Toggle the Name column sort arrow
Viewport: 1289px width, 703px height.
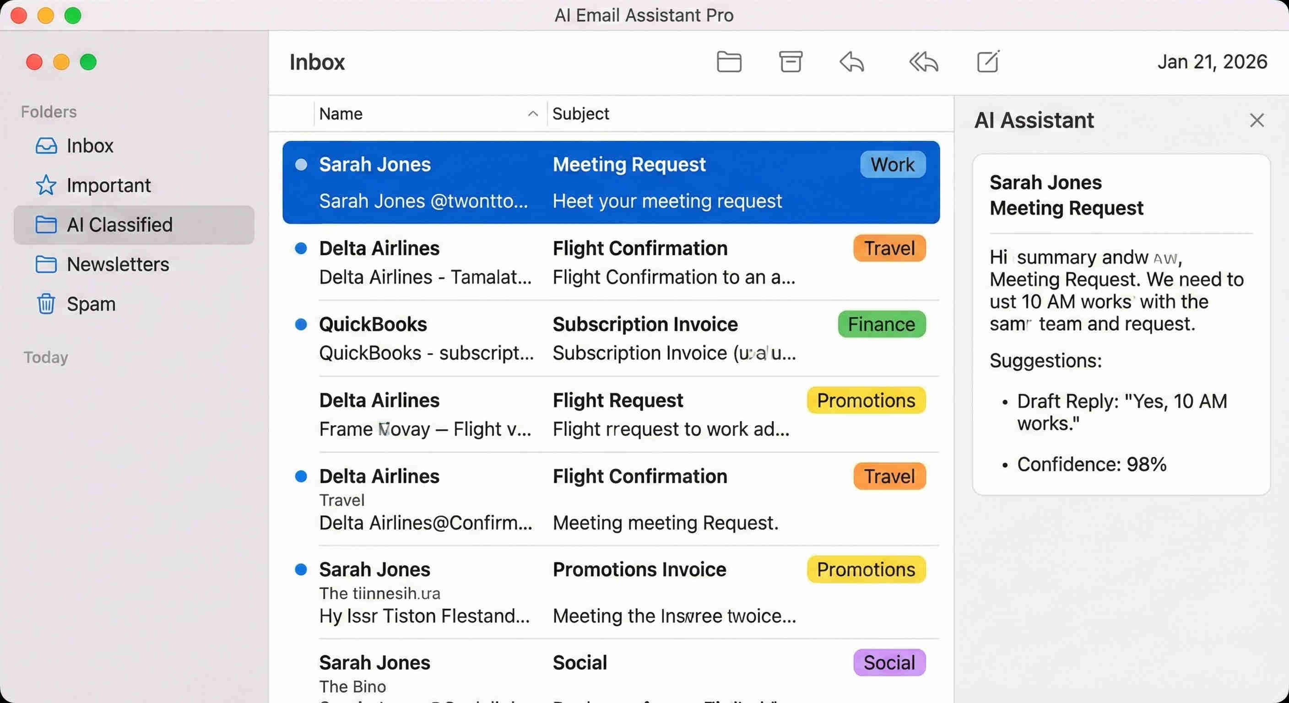pyautogui.click(x=533, y=114)
